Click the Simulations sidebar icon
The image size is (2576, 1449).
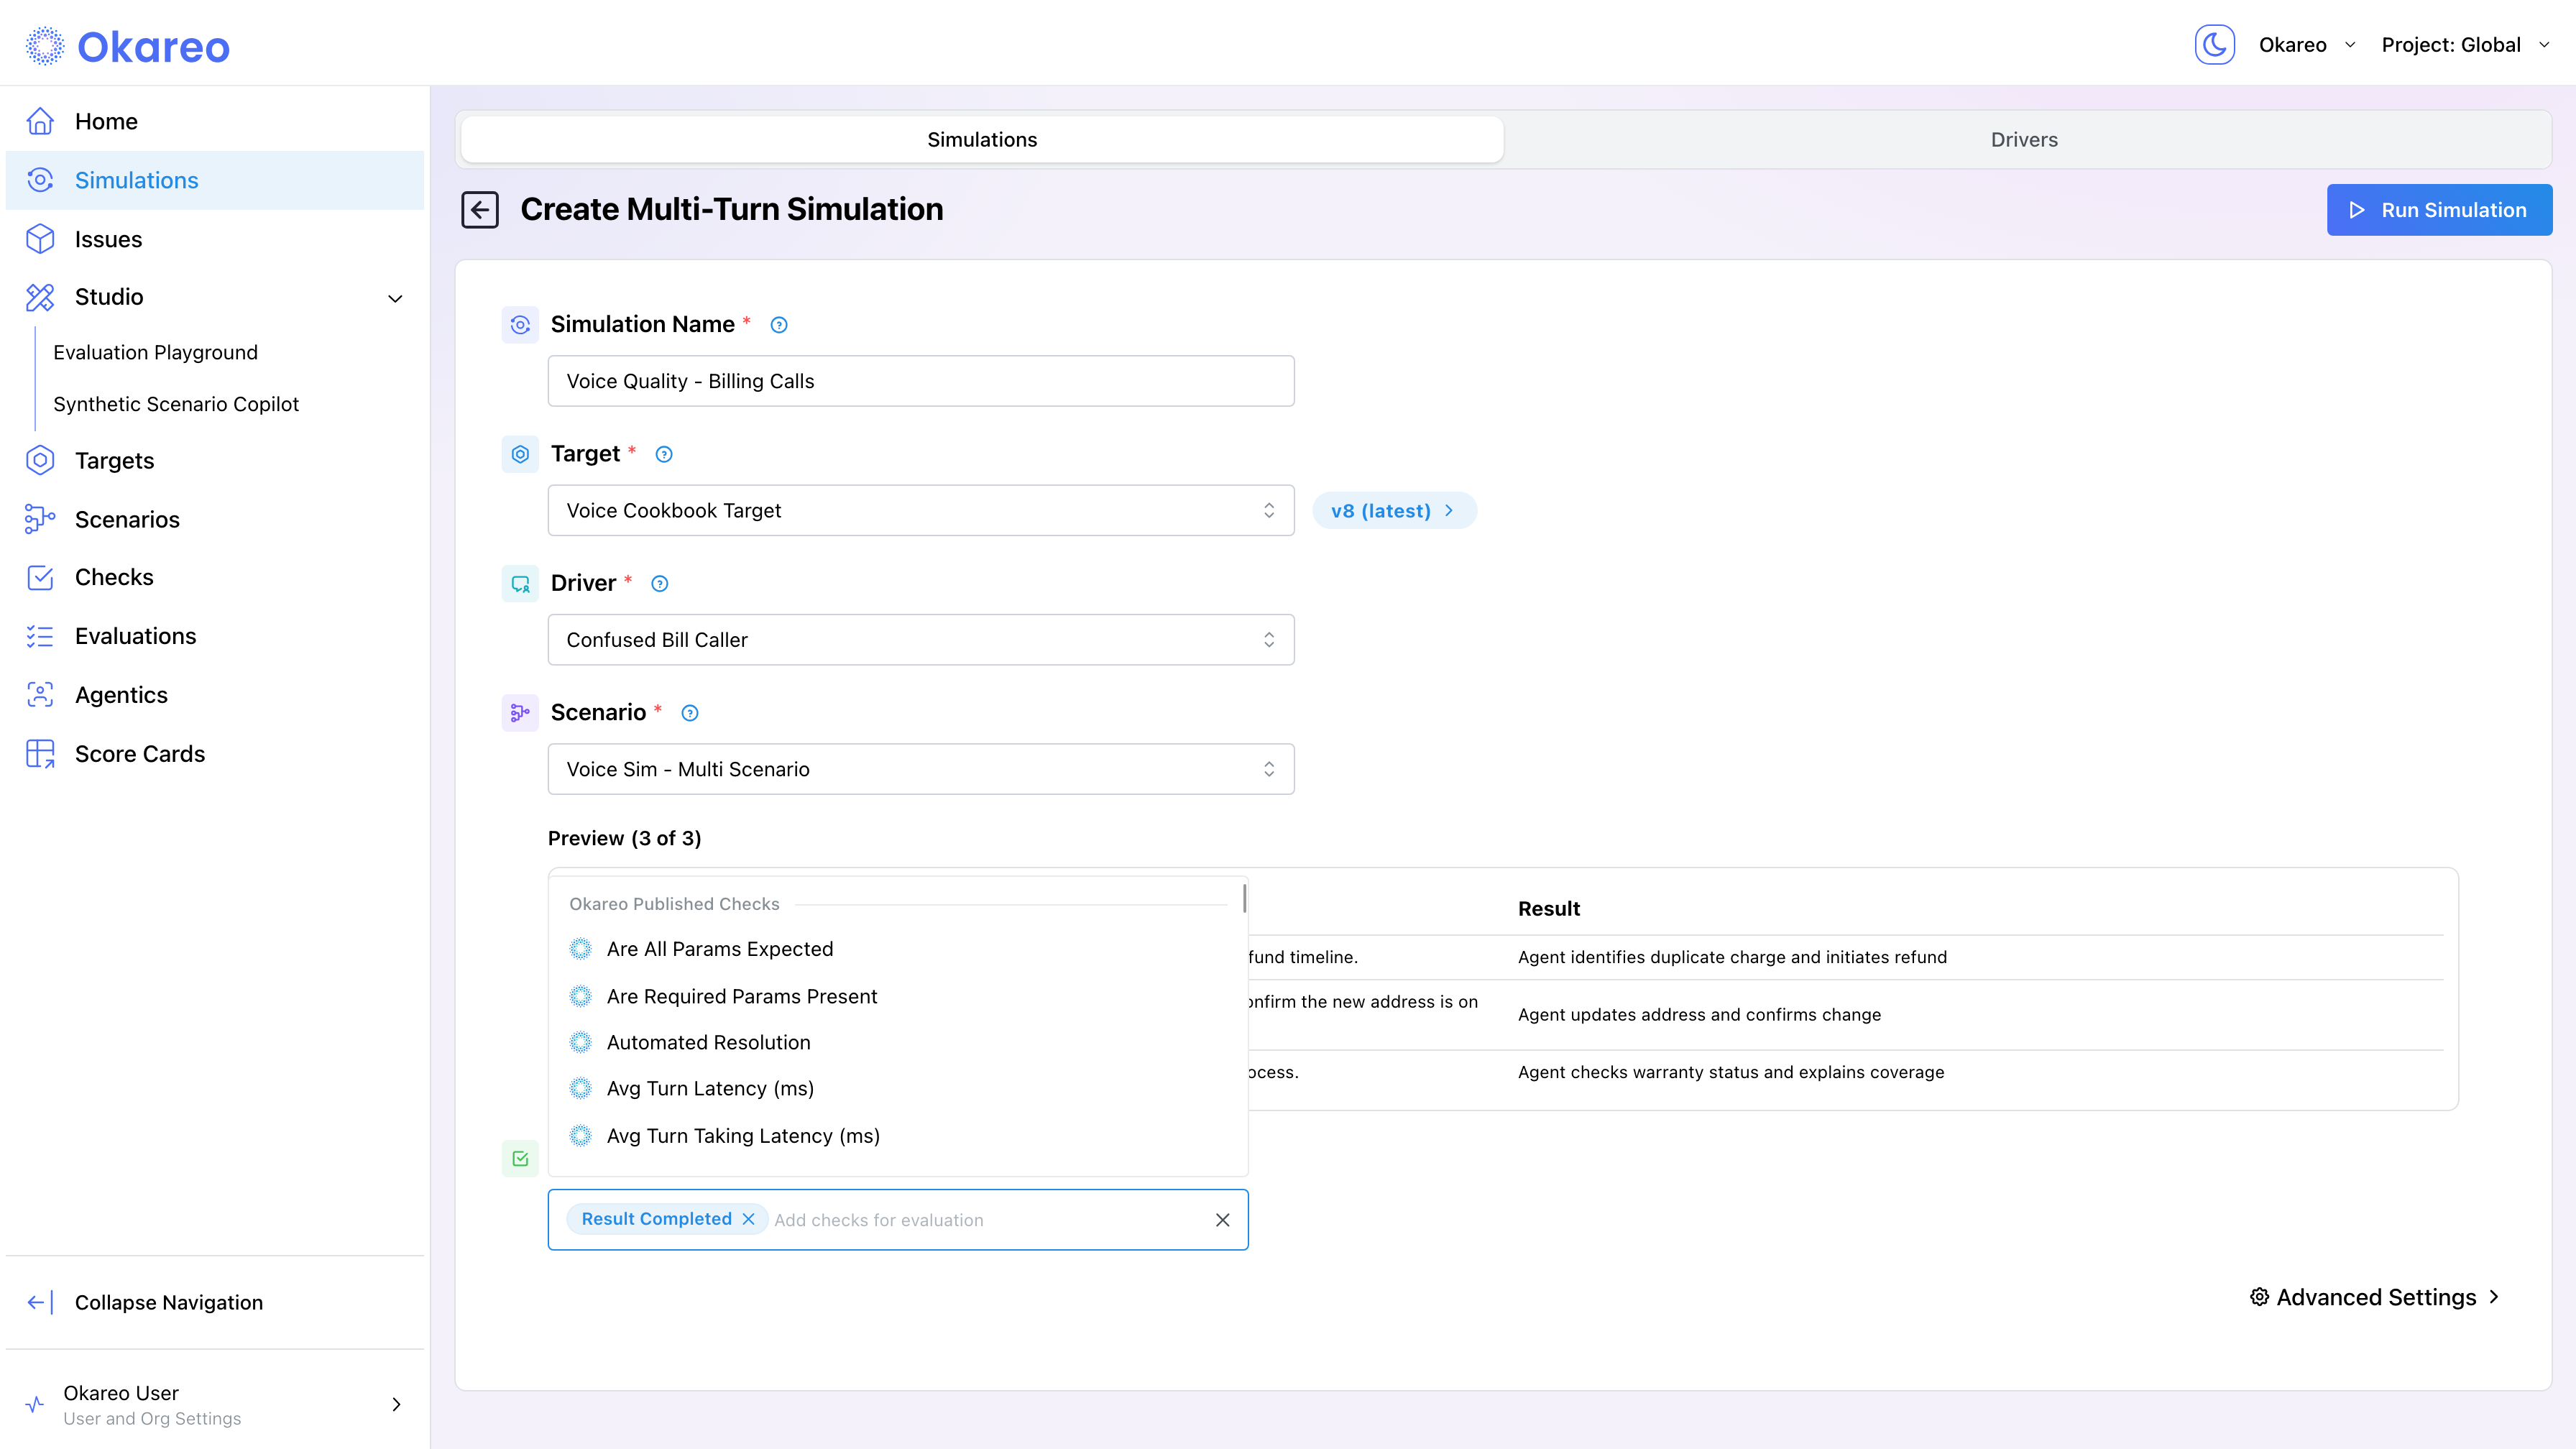click(x=40, y=180)
